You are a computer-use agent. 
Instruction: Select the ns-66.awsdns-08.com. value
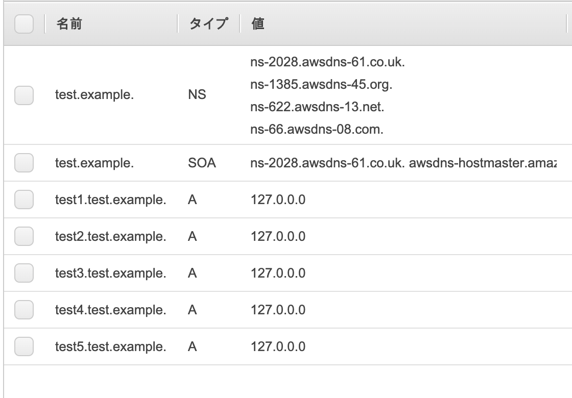317,130
